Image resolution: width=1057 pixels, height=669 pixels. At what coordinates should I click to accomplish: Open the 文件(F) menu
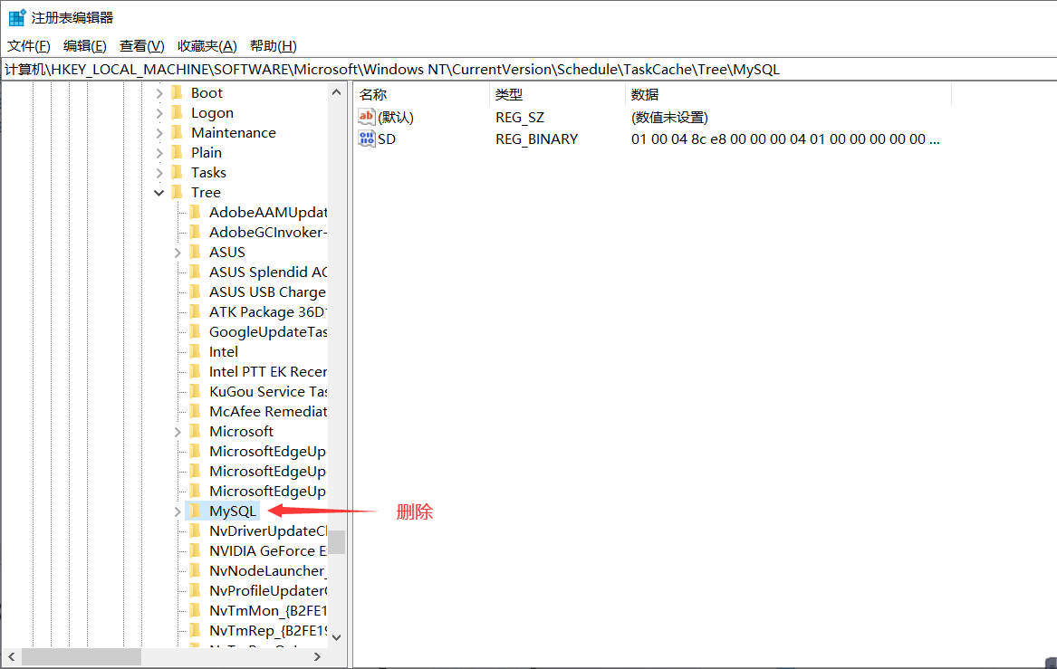(x=28, y=46)
